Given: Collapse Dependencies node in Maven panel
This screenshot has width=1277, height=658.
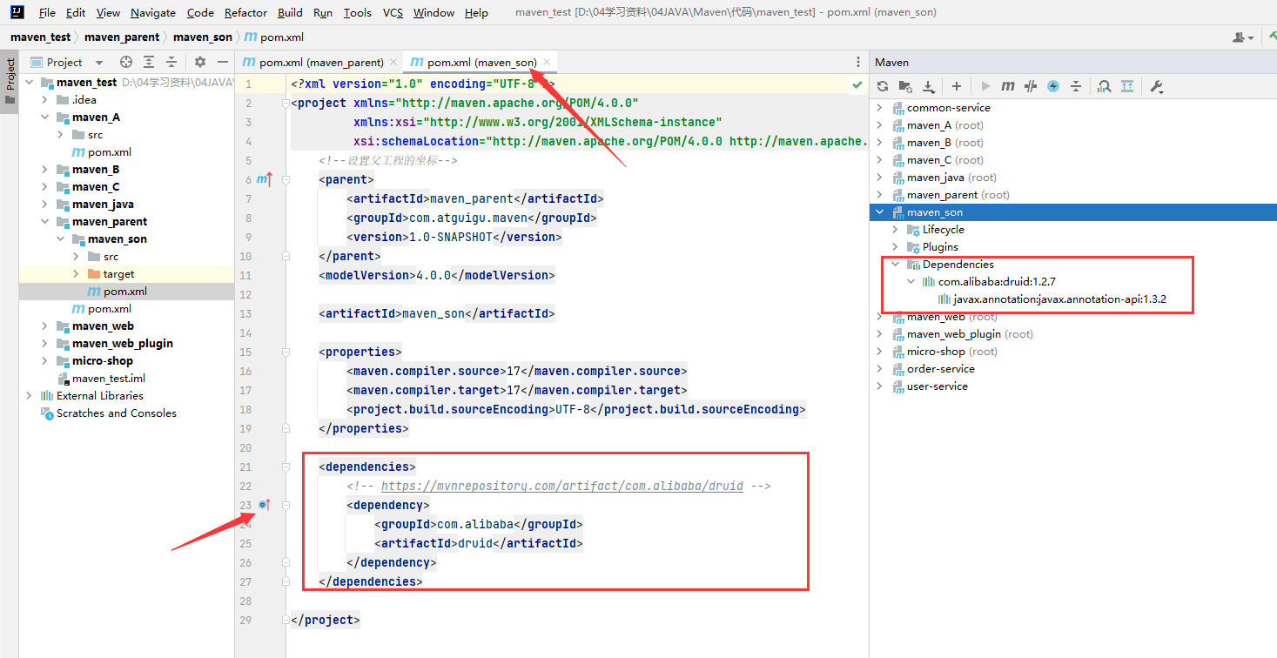Looking at the screenshot, I should pyautogui.click(x=895, y=265).
